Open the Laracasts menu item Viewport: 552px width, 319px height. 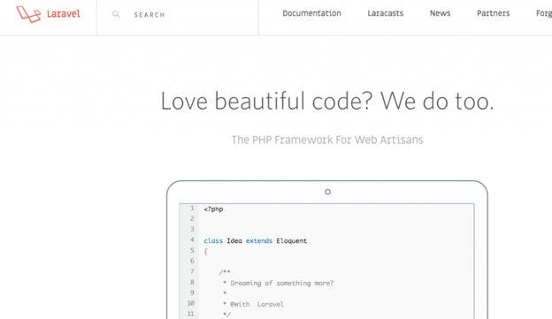pos(386,13)
